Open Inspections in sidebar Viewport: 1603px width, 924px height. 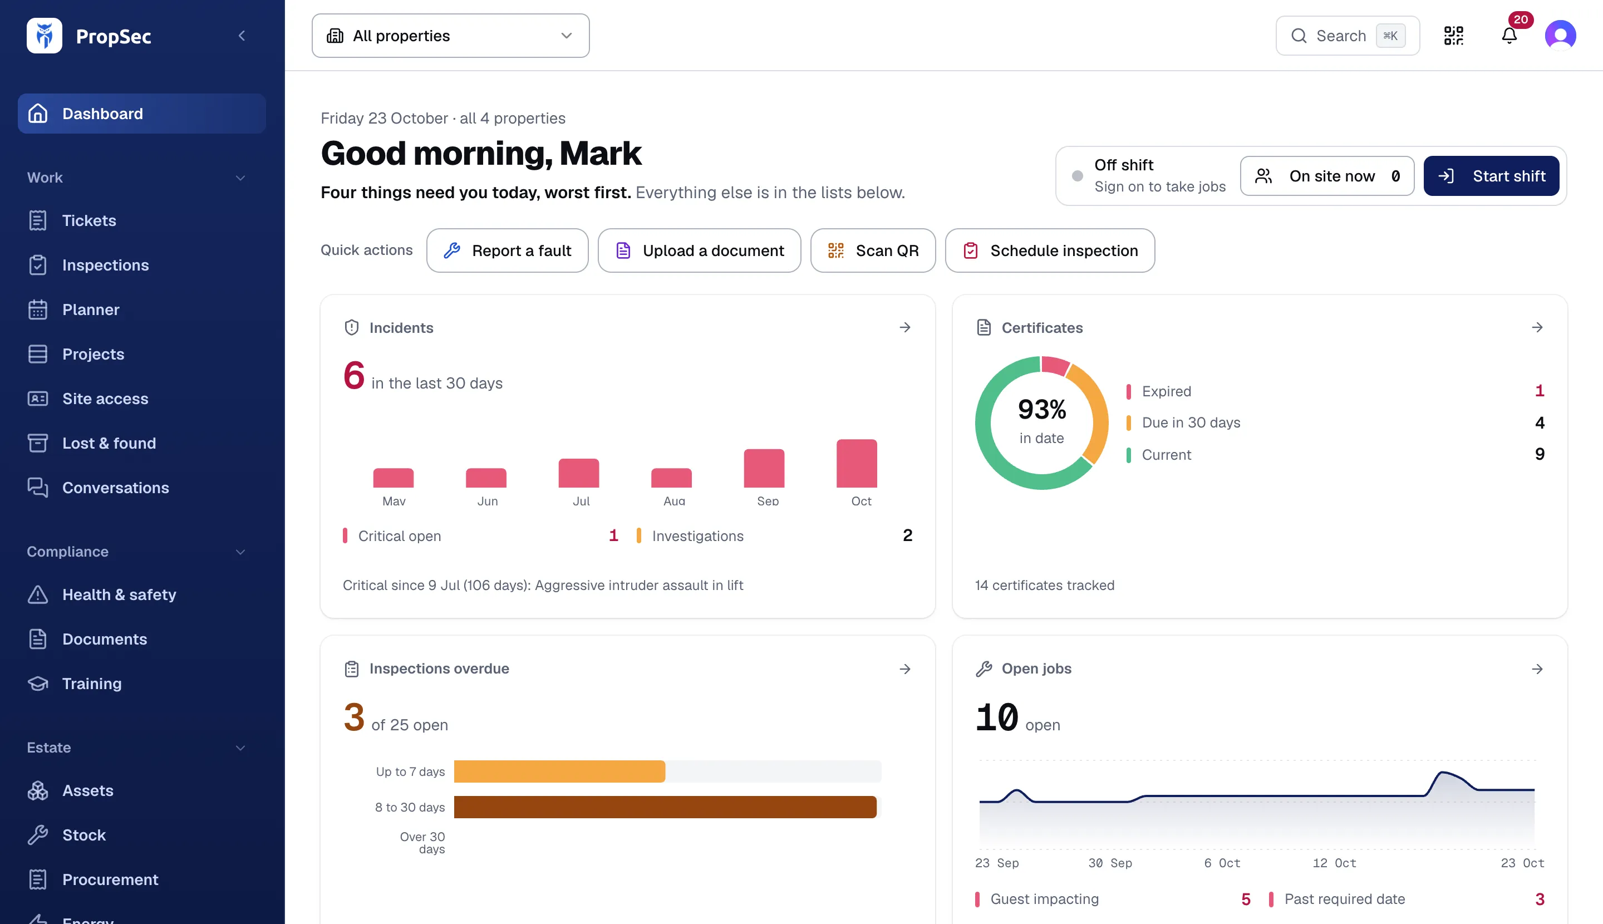click(141, 266)
